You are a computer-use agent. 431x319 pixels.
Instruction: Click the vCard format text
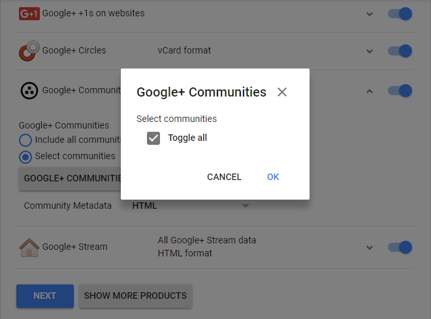(184, 50)
